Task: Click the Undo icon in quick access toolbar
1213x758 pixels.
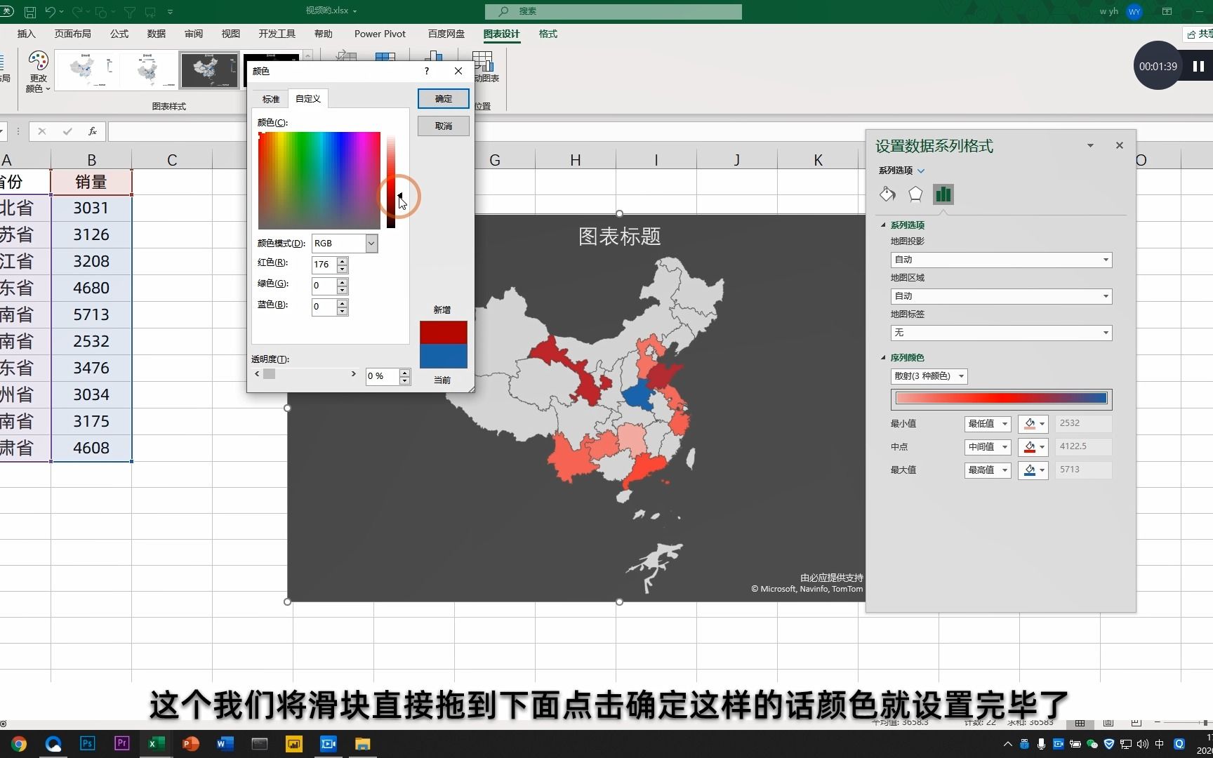Action: click(x=50, y=11)
